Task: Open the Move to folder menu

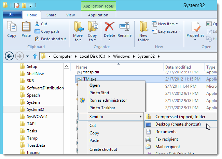Action: tap(78, 31)
